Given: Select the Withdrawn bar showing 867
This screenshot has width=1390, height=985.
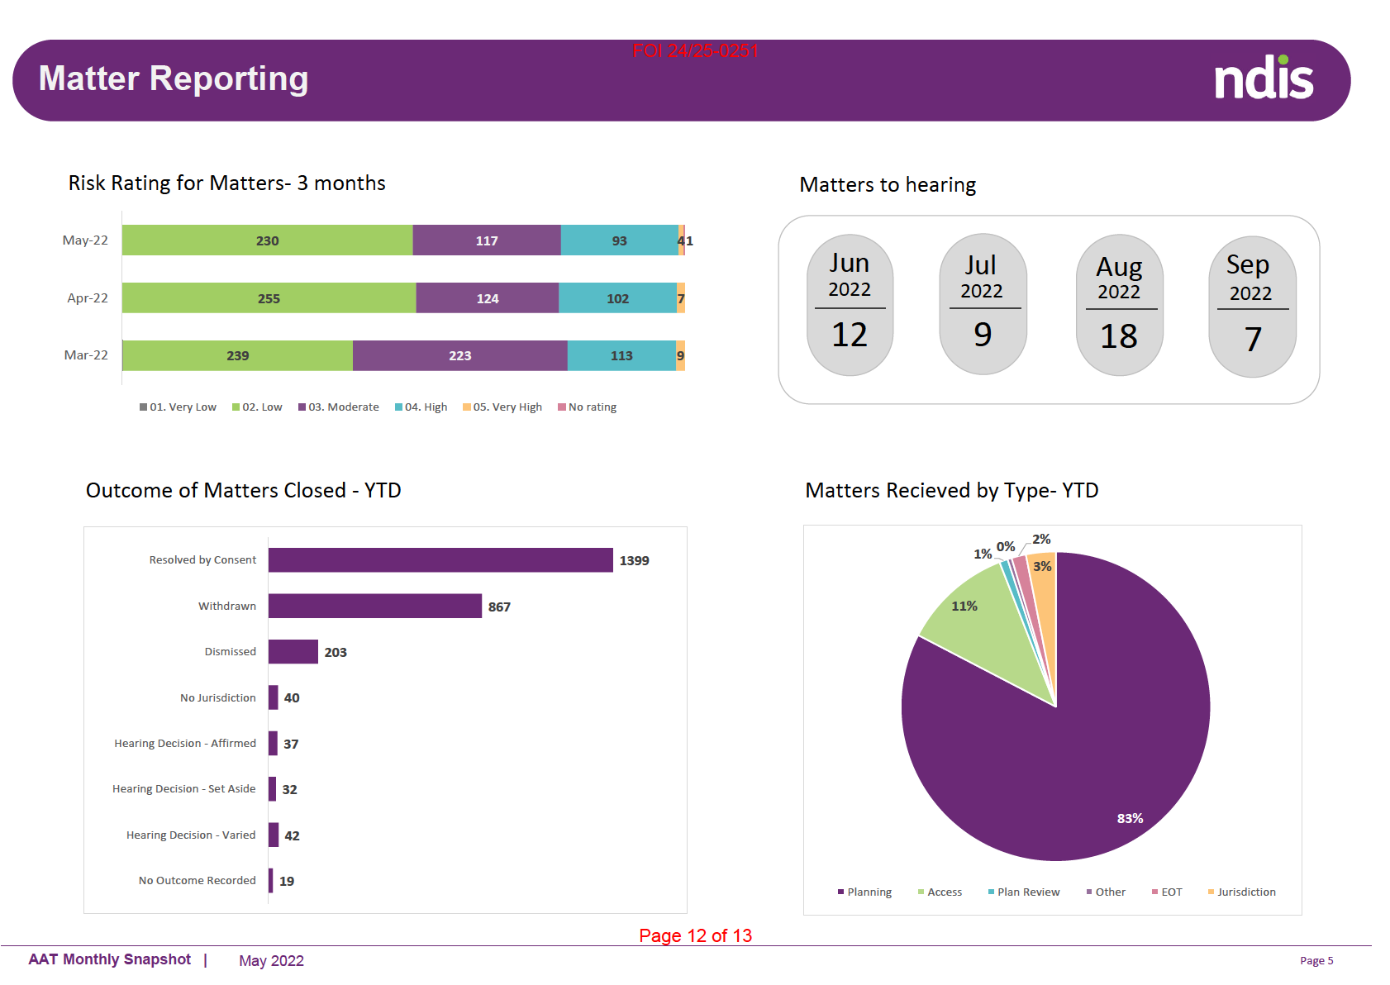Looking at the screenshot, I should (374, 607).
